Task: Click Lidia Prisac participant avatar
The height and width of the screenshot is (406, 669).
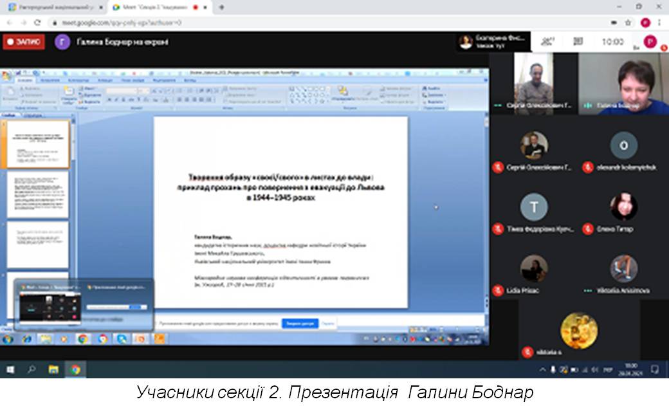Action: point(534,268)
